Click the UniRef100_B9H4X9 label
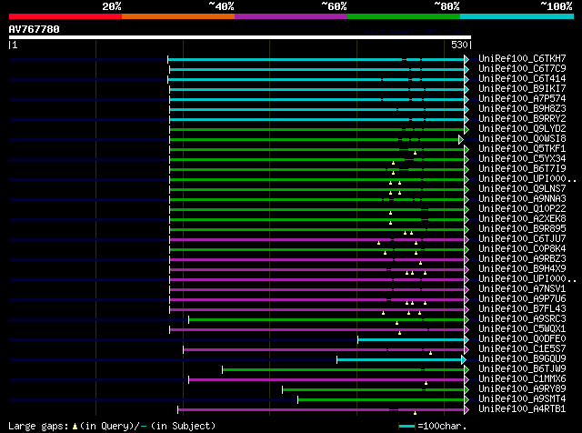Viewport: 582px width, 433px height. coord(522,269)
